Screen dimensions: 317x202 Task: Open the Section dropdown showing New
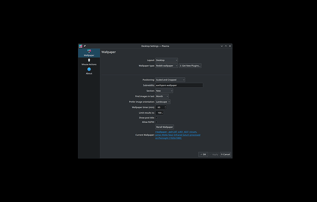[x=164, y=91]
